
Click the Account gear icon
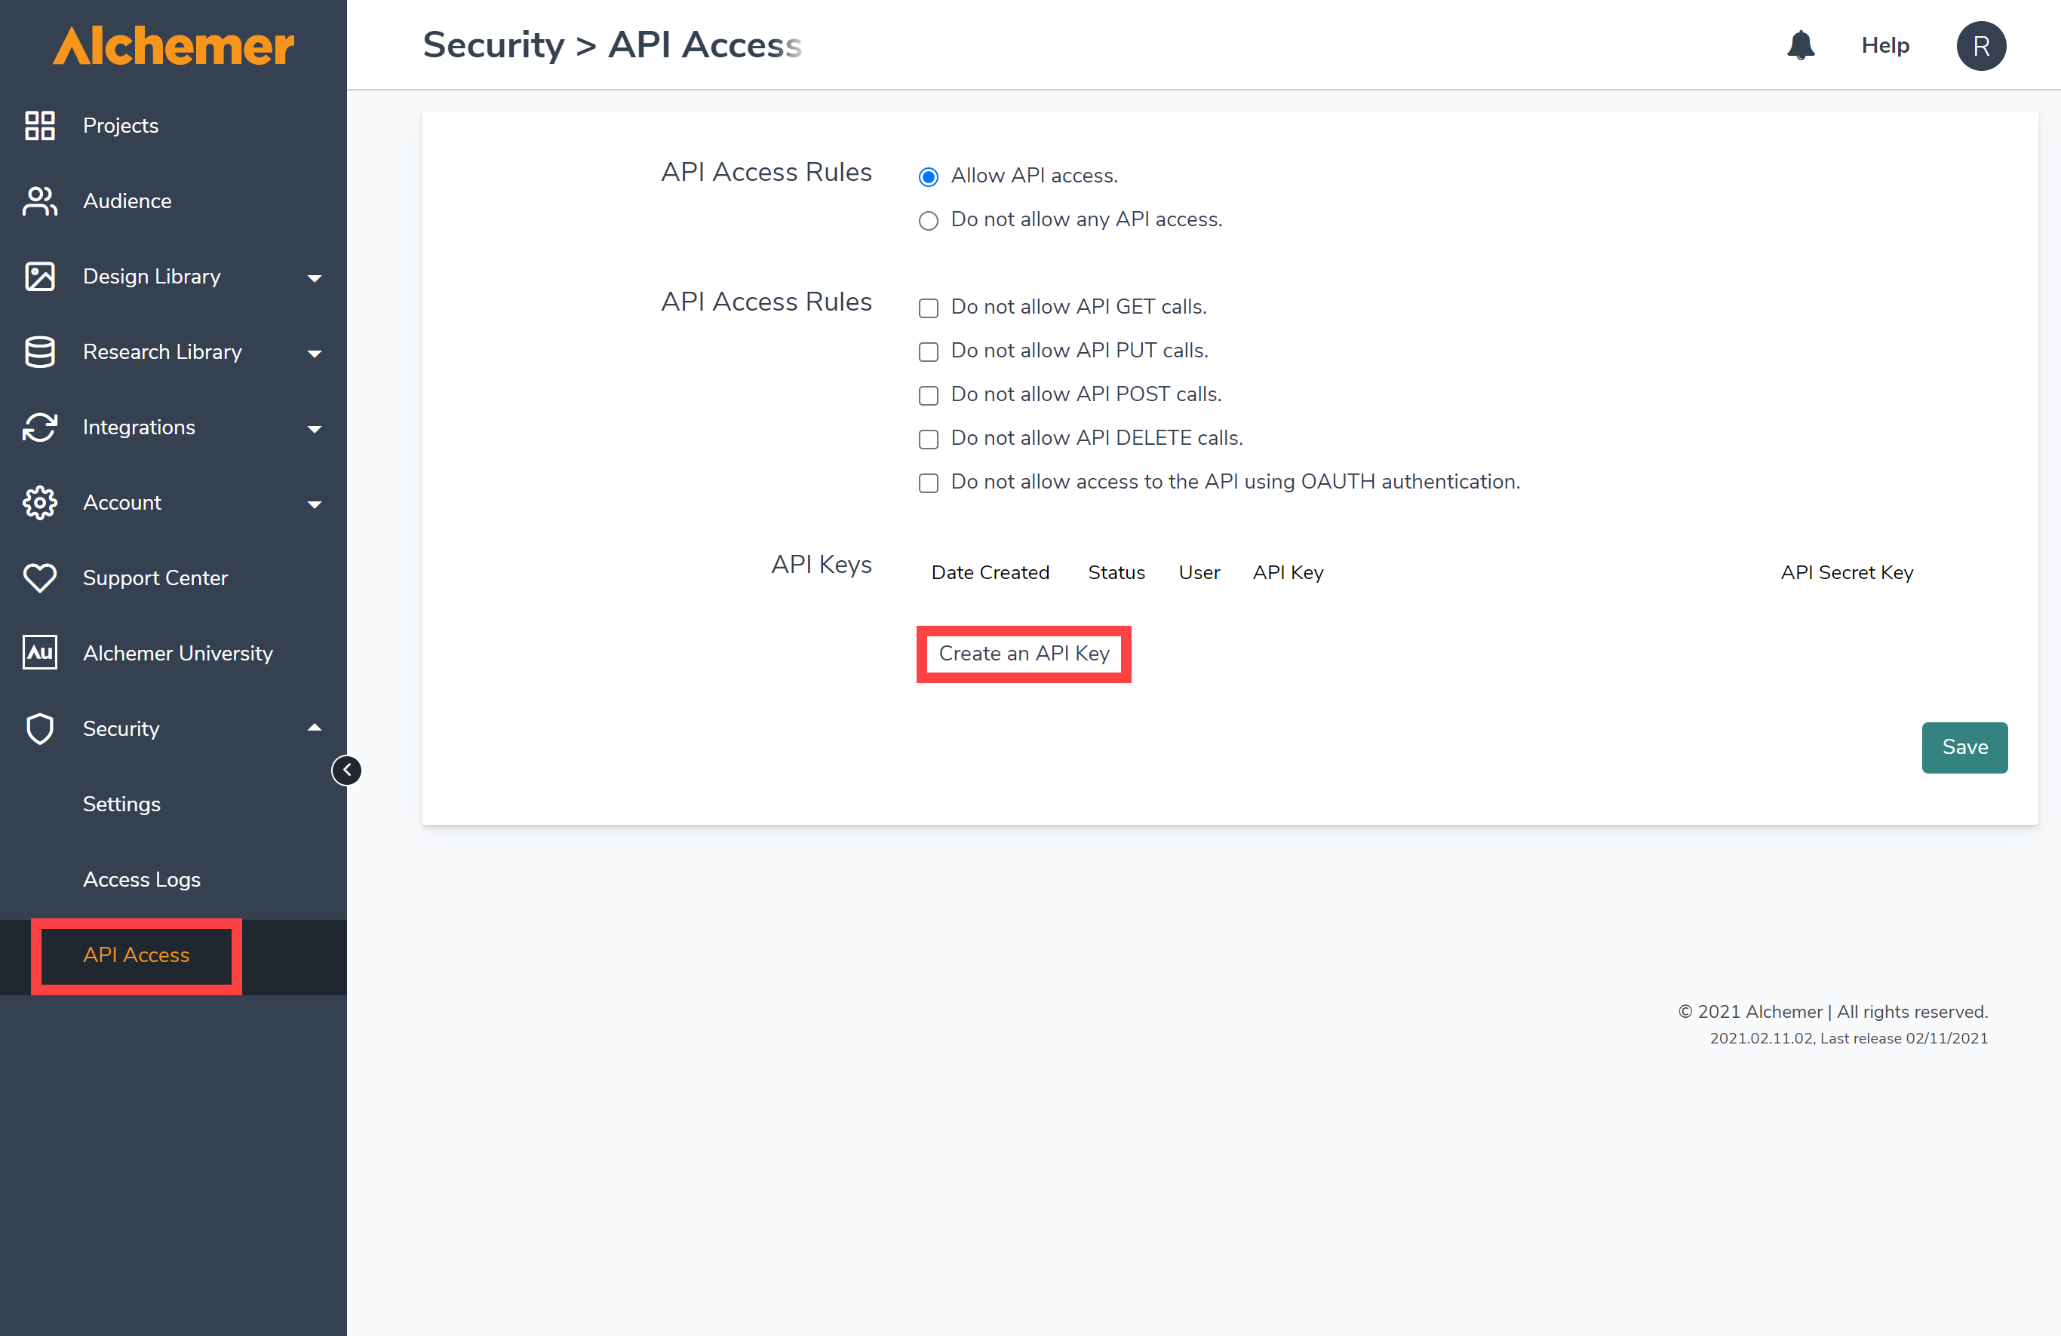coord(40,502)
